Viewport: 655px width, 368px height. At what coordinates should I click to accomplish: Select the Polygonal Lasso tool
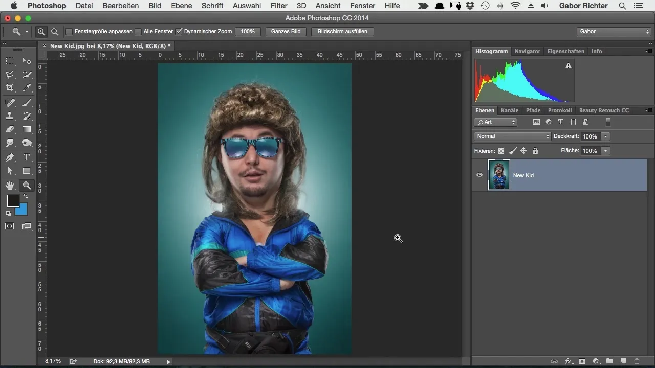[x=10, y=75]
